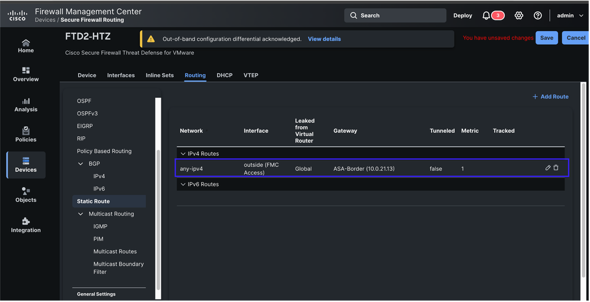Screen dimensions: 590x302
Task: Open the settings gear icon
Action: 519,15
